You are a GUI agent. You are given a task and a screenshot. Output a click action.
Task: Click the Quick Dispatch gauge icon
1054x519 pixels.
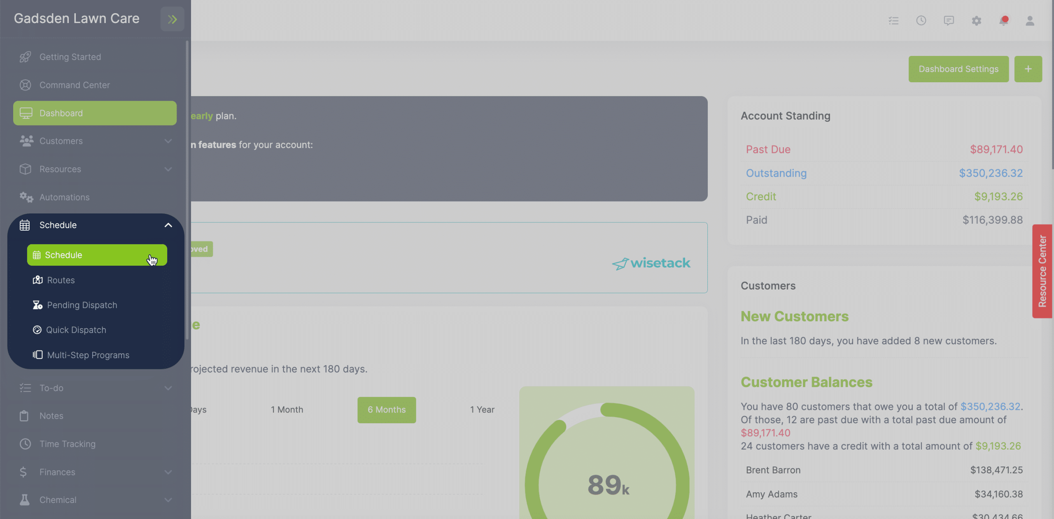click(37, 330)
